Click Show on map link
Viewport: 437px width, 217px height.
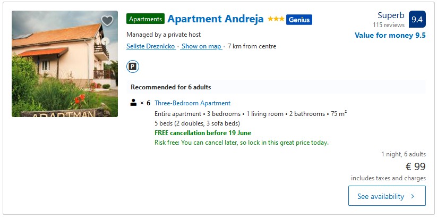(x=201, y=46)
